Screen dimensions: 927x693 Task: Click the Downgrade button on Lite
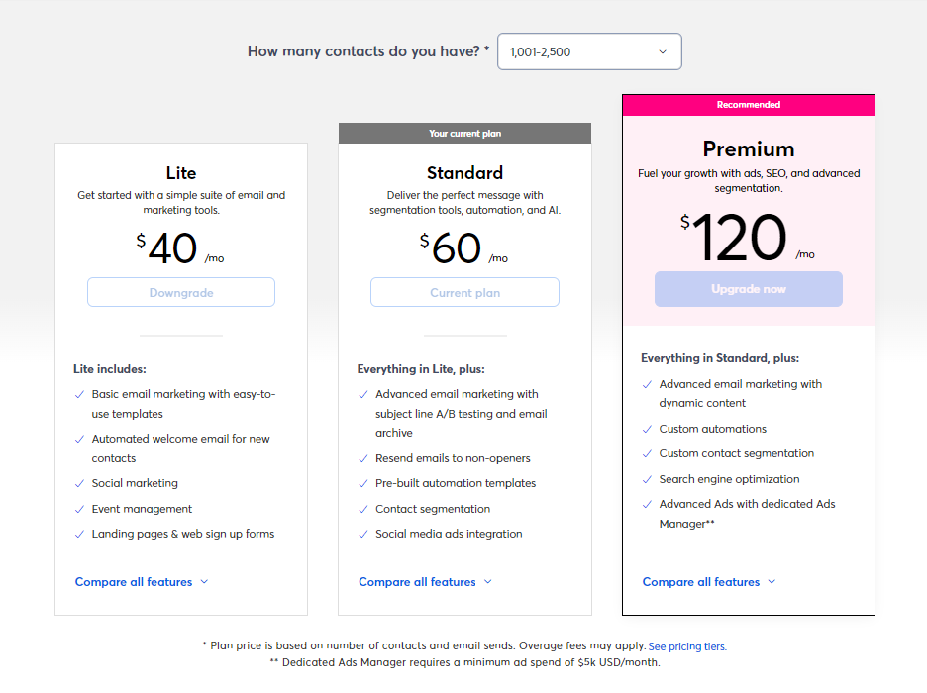[x=181, y=293]
